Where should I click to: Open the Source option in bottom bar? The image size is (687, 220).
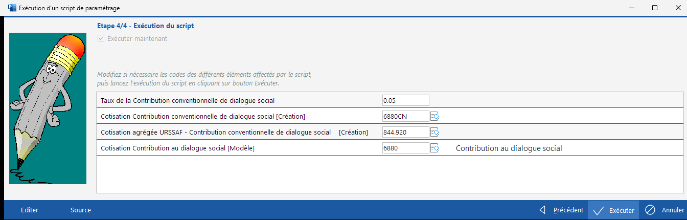tap(81, 210)
